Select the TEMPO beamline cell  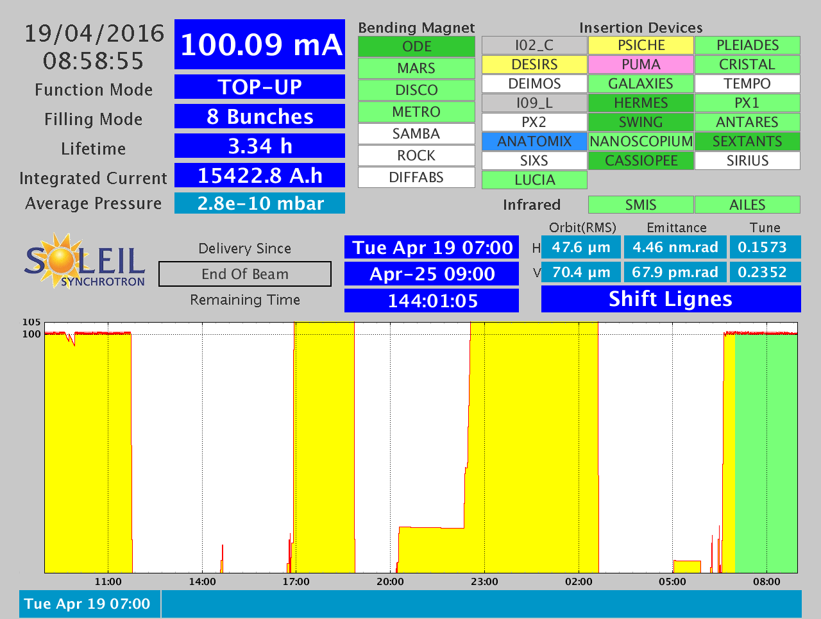point(747,84)
